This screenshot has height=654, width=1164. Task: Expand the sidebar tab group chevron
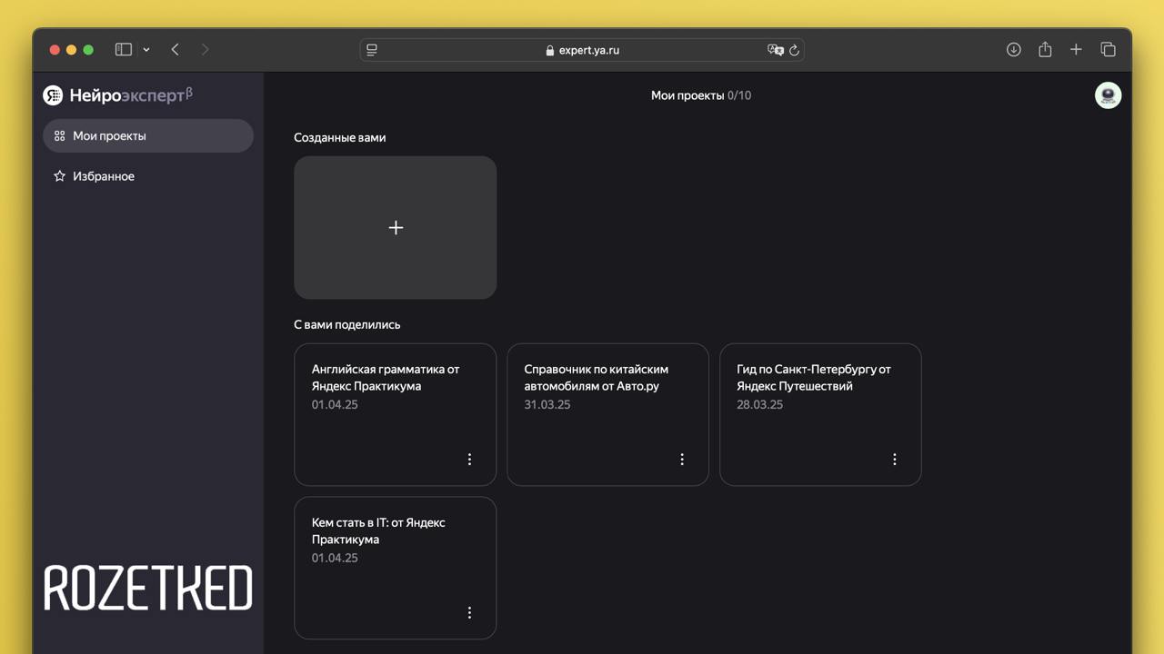[x=146, y=50]
